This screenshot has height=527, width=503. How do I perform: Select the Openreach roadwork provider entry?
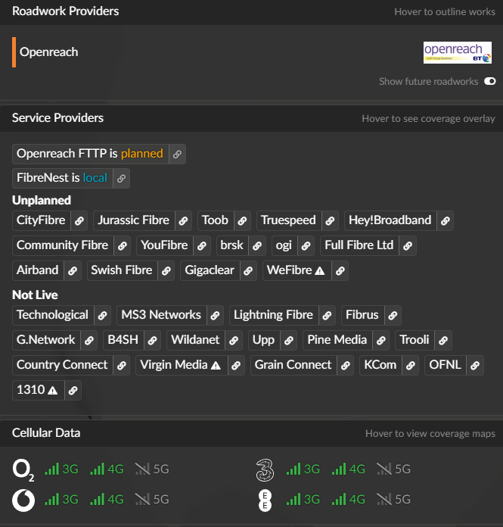pyautogui.click(x=49, y=52)
